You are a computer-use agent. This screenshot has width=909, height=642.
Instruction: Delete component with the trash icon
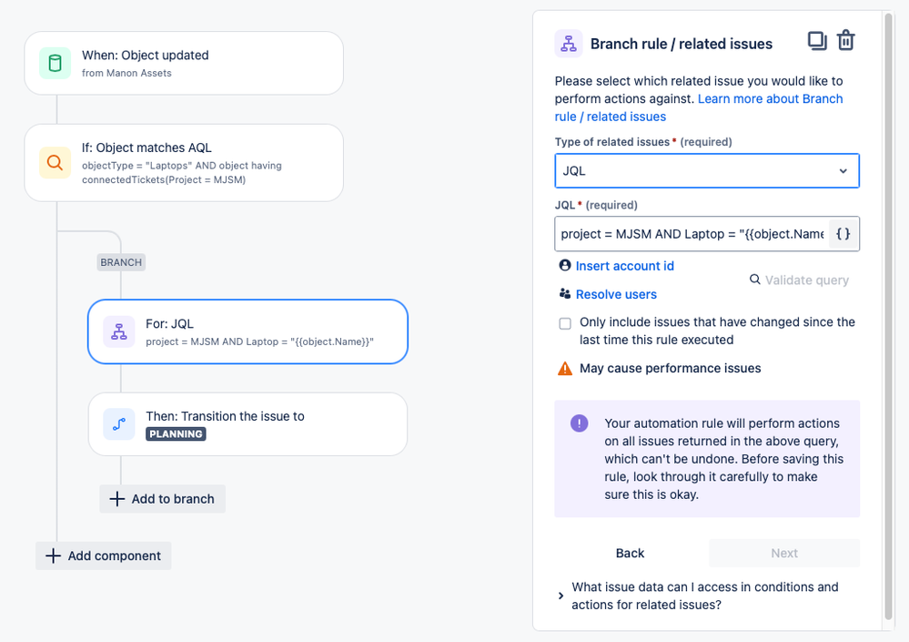click(846, 41)
